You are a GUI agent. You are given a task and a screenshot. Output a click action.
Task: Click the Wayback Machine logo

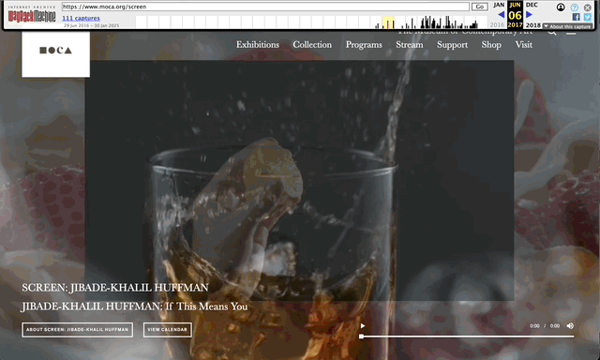(x=32, y=15)
